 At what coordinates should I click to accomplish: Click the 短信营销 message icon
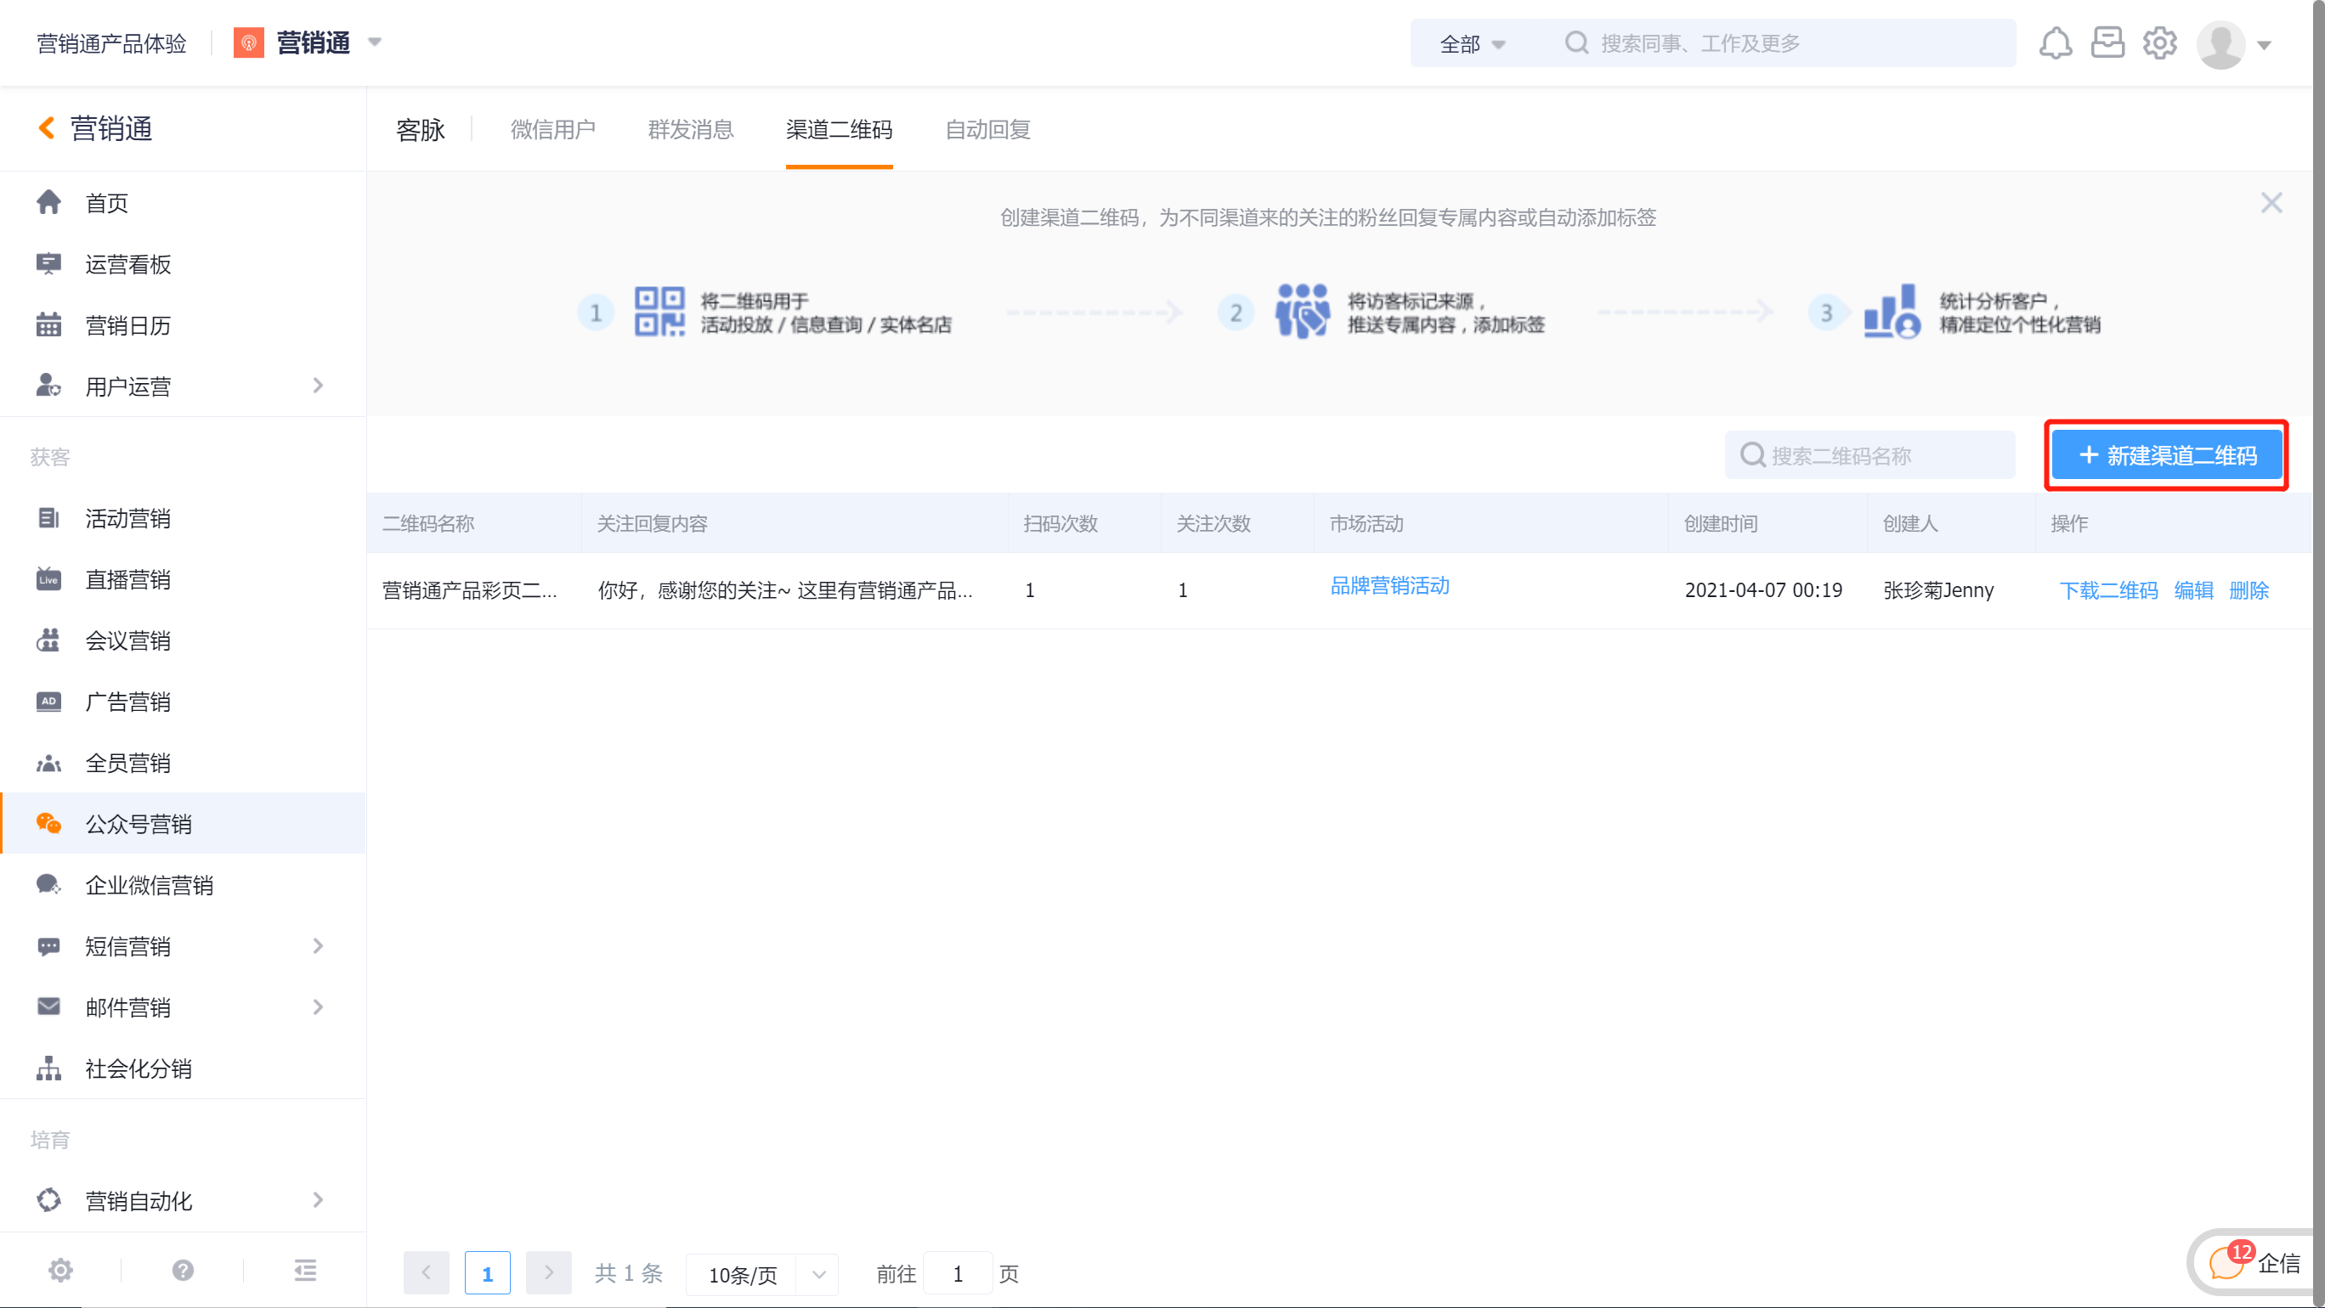48,946
